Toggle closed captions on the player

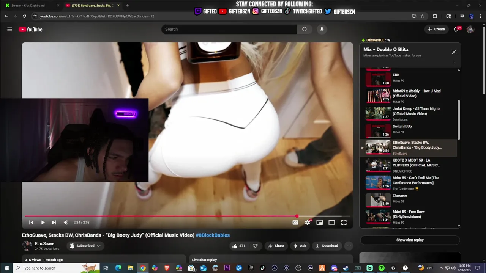295,223
